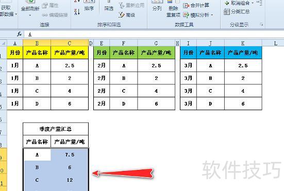Screen dimensions: 284x191
Task: Open Consolidate data tool
Action: (x=196, y=6)
